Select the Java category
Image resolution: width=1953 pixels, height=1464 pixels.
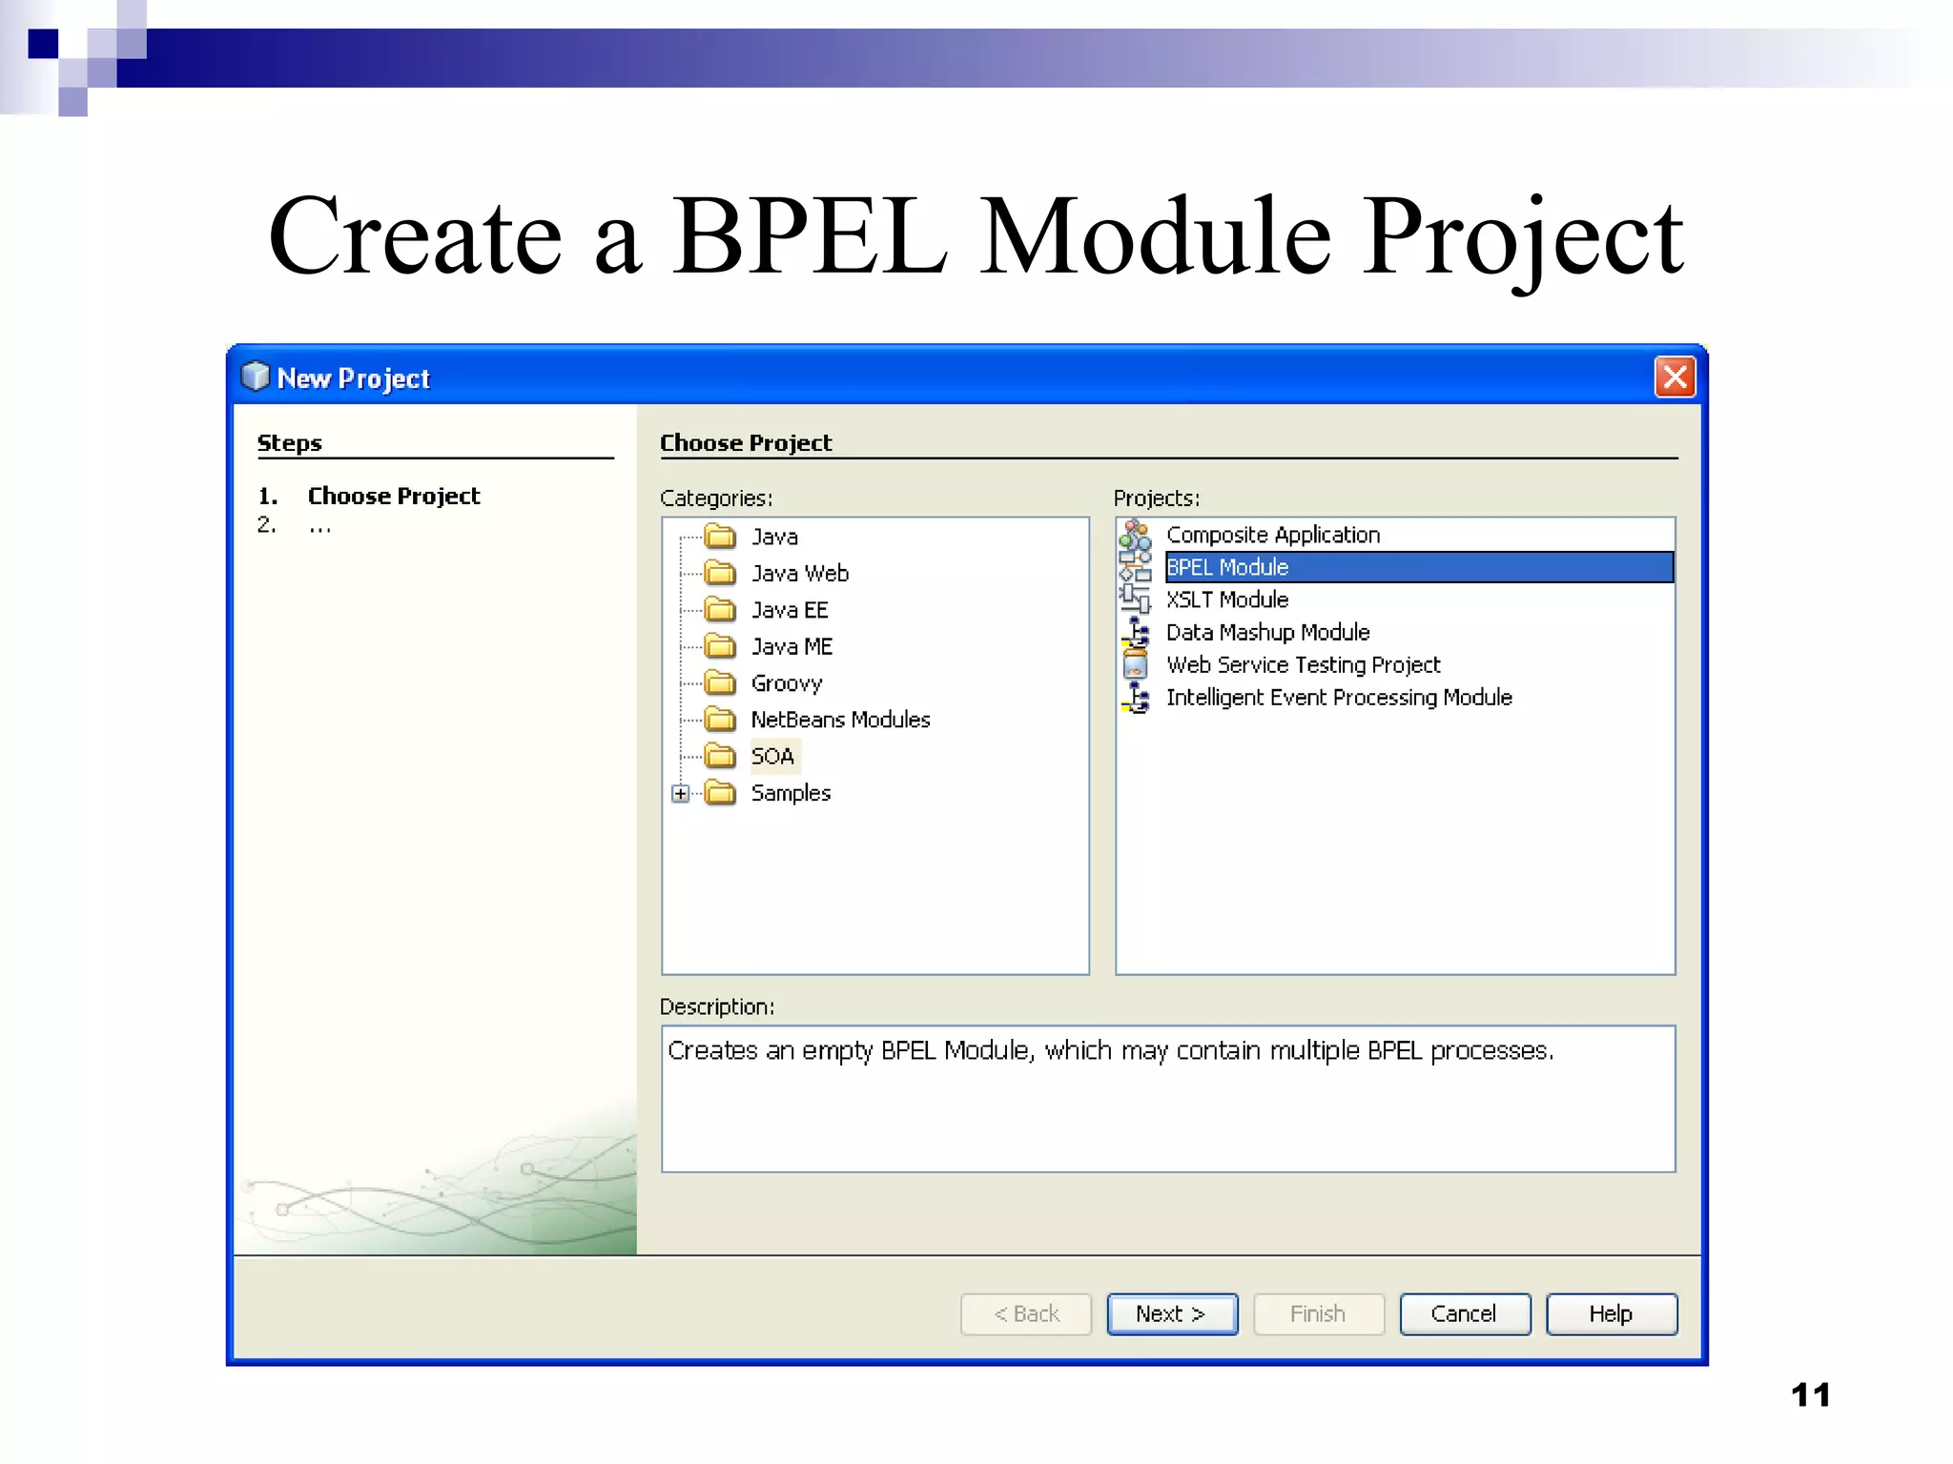point(774,537)
